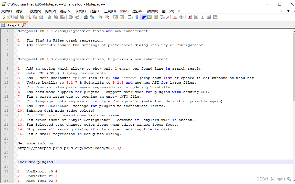Screen dimensions: 295x184
Task: Toggle word wrap toolbar icon
Action: pyautogui.click(x=130, y=17)
